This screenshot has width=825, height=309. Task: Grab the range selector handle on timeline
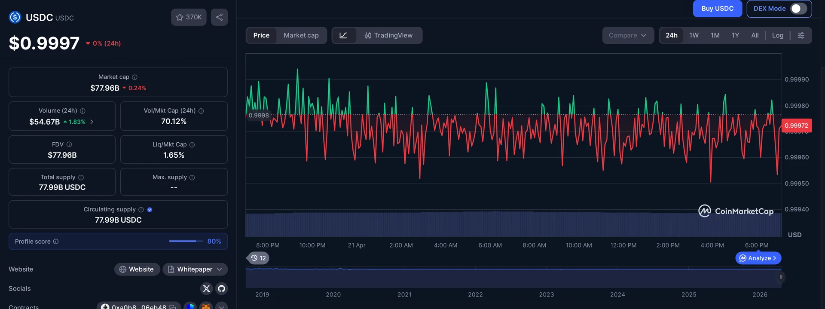781,277
